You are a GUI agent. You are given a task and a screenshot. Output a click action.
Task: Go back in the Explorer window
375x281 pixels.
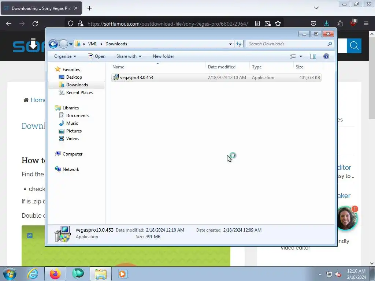click(x=53, y=44)
